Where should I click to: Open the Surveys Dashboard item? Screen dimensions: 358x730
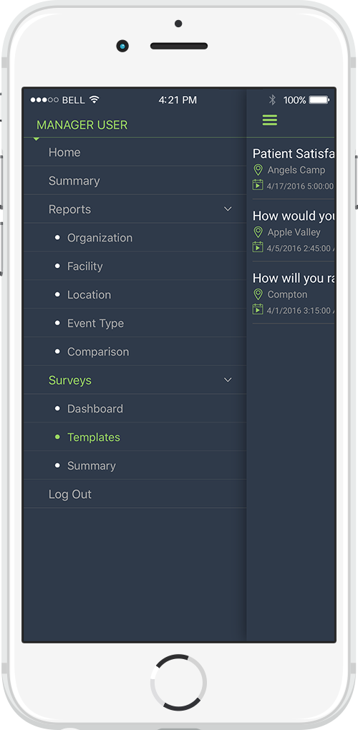(x=135, y=408)
